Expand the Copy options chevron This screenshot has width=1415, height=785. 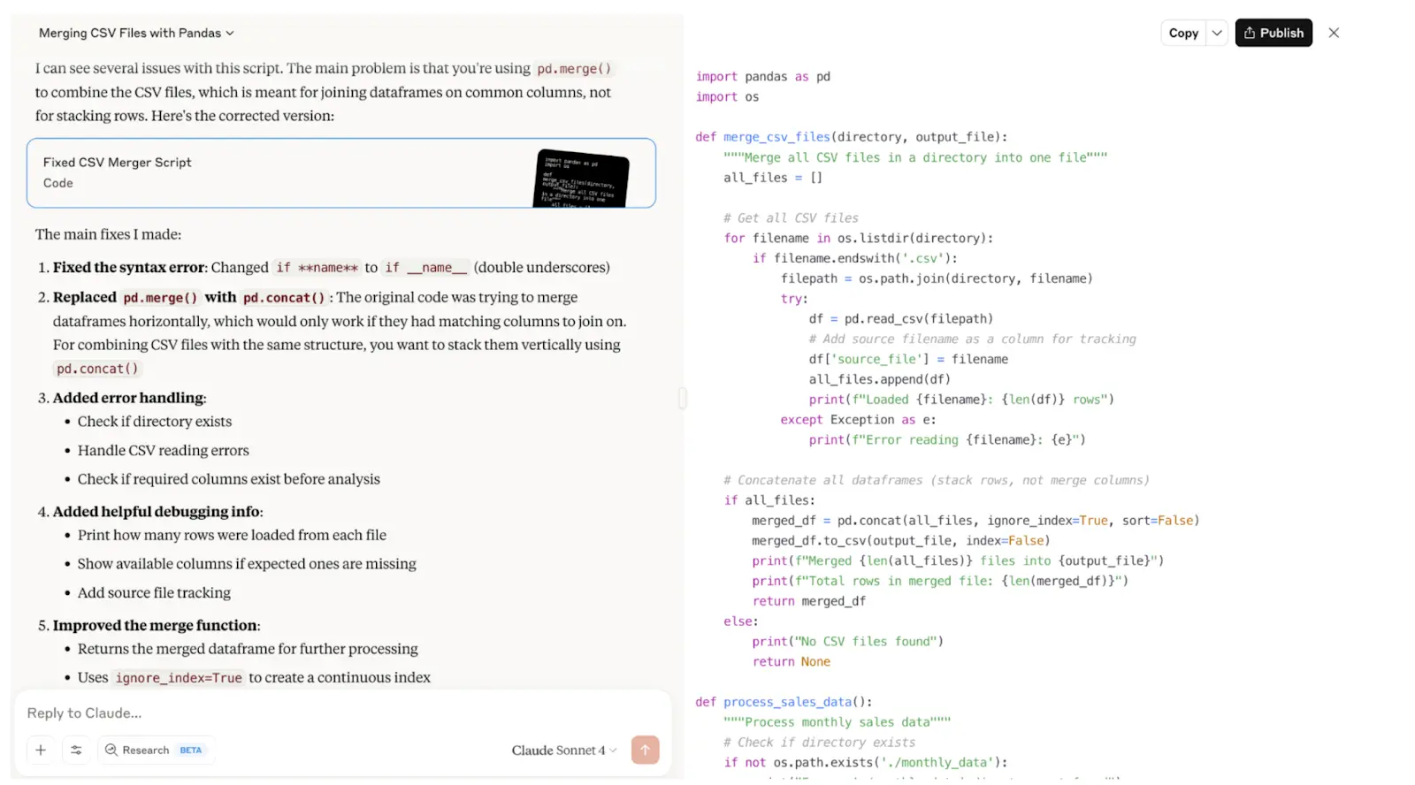click(1217, 33)
